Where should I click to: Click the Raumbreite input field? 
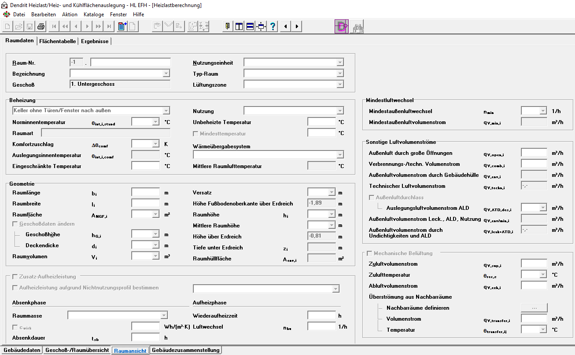146,203
